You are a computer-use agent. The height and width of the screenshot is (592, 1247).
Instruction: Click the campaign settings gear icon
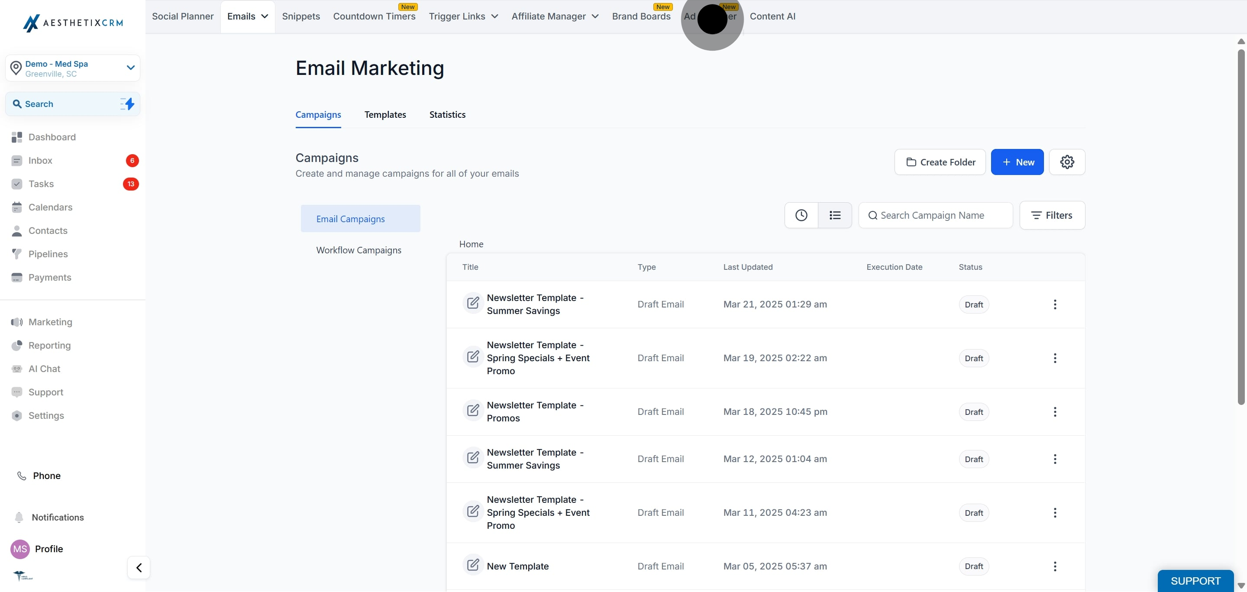1067,162
